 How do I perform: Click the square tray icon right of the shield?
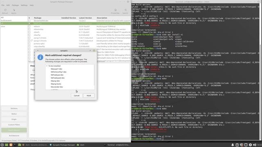(246, 145)
